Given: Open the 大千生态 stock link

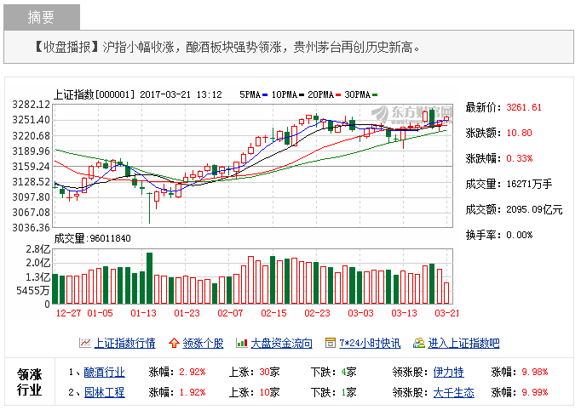Looking at the screenshot, I should (x=453, y=392).
